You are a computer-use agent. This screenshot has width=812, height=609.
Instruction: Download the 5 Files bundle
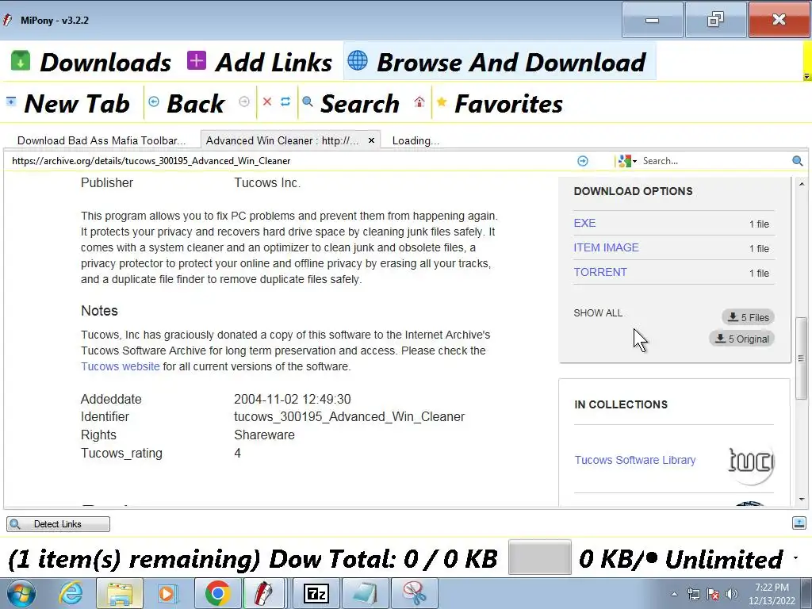(749, 317)
